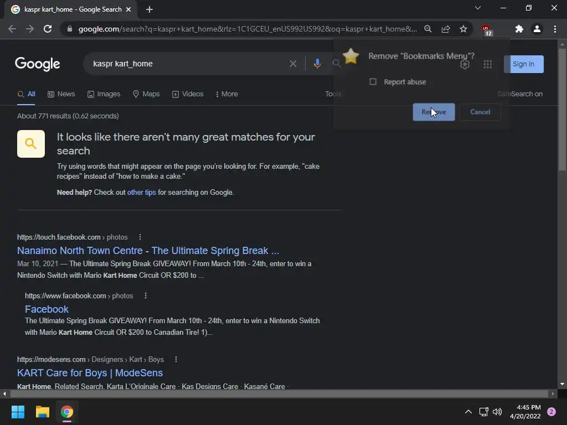The height and width of the screenshot is (425, 567).
Task: Click the scroll-down arrow of page
Action: (562, 384)
